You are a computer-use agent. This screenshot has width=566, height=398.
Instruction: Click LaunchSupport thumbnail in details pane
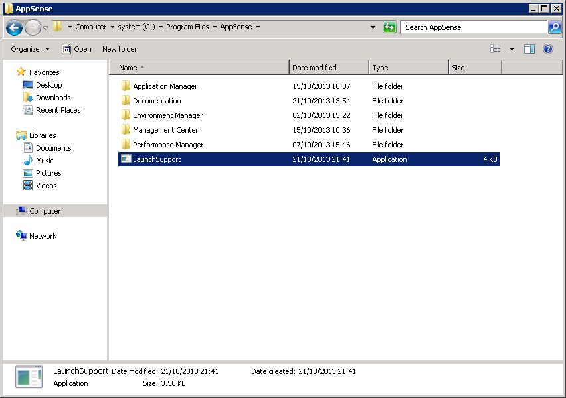click(29, 377)
